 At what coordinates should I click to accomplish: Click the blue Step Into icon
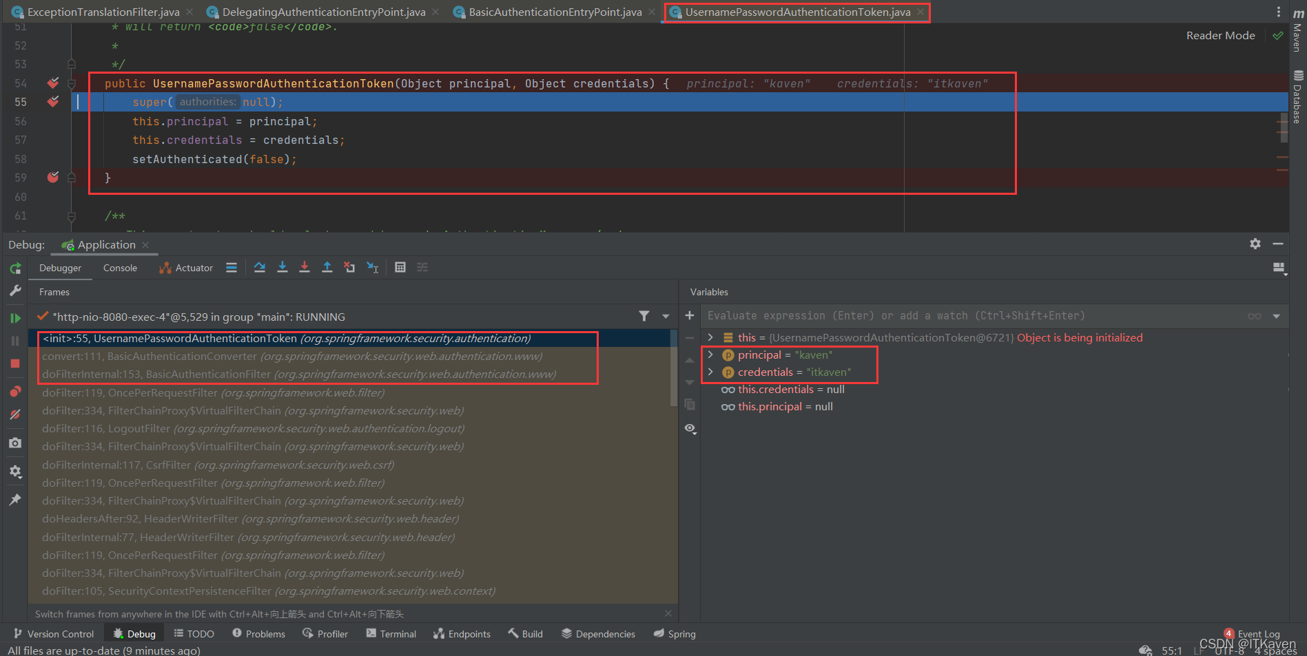282,267
